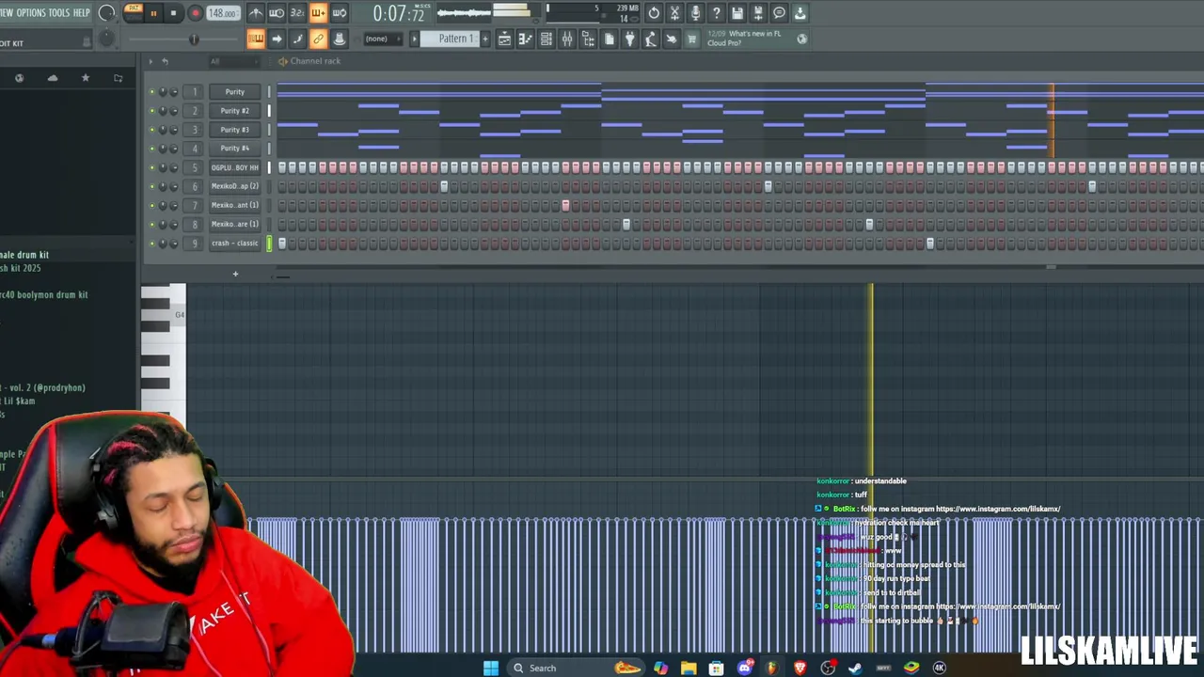Open the Channel rack view icon

click(546, 39)
